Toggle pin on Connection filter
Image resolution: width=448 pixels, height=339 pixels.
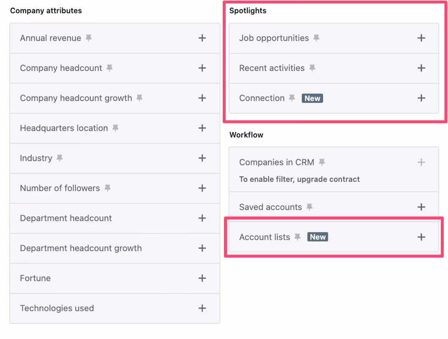tap(292, 98)
